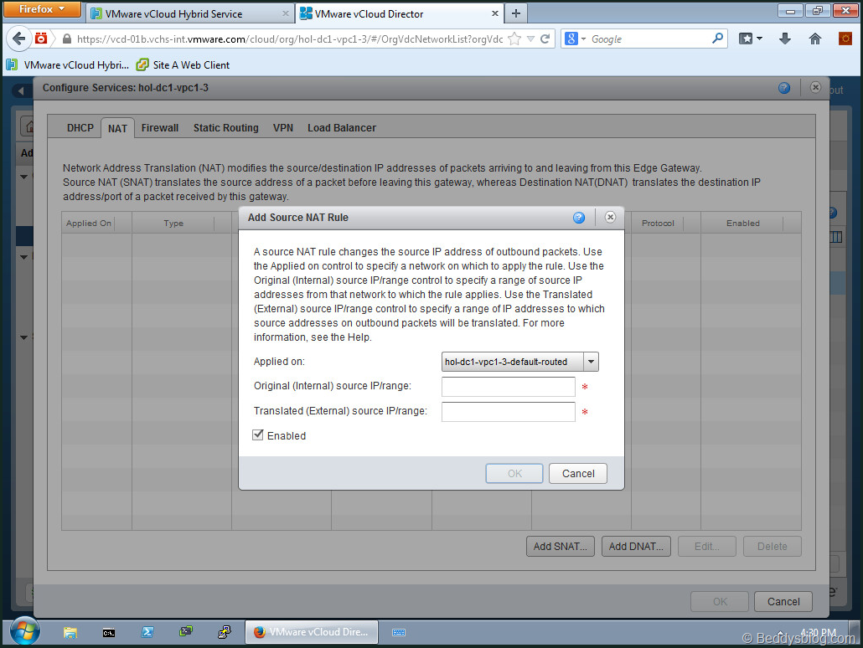Click the search magnifier icon
Screen dimensions: 863x648
point(717,39)
